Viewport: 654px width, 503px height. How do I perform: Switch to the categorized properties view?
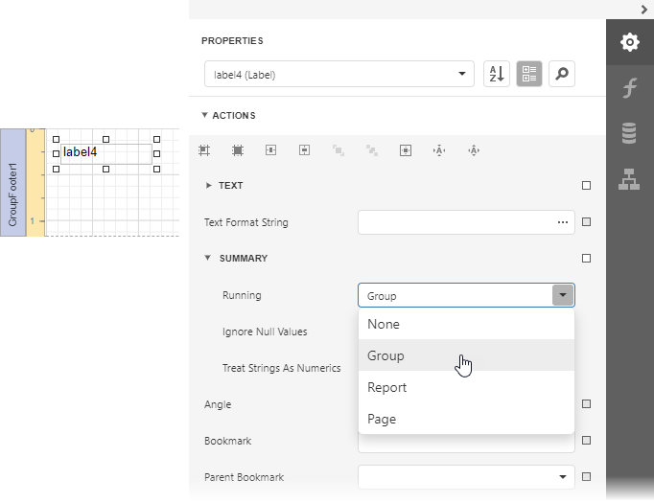point(528,74)
